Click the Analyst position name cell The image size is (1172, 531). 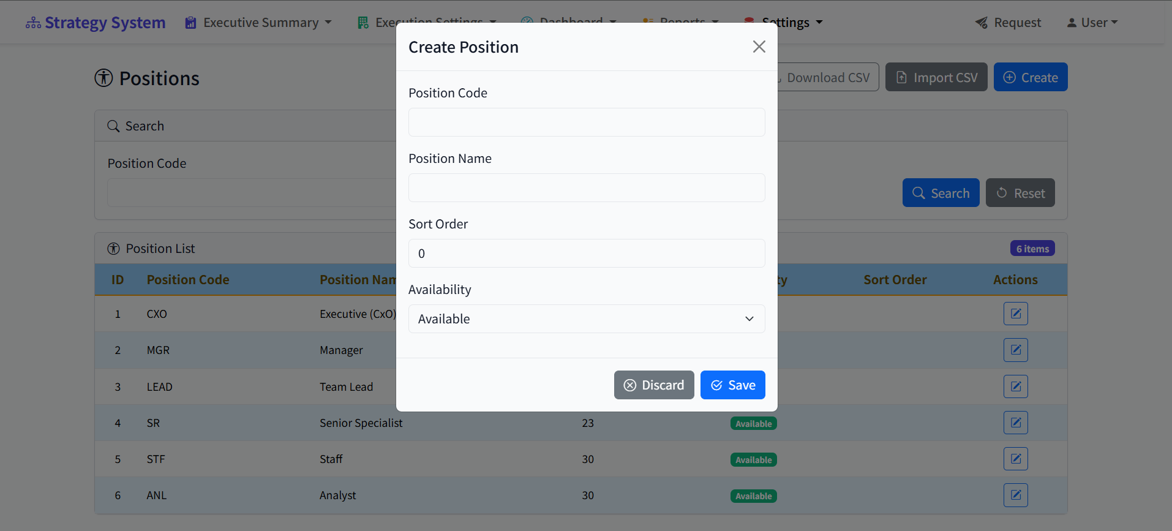click(338, 495)
